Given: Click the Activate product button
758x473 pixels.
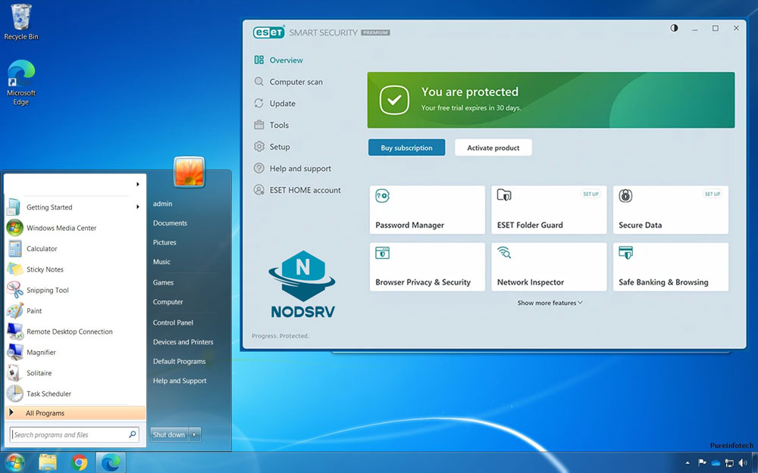Looking at the screenshot, I should 493,148.
